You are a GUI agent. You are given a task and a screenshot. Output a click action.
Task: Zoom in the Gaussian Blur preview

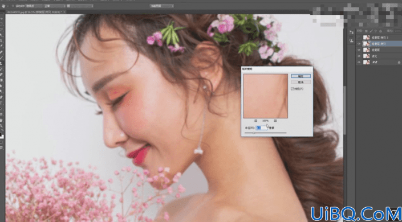(275, 121)
